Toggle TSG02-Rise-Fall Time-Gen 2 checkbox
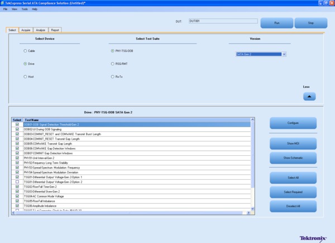Viewport: 335px width, 243px height. 17,187
